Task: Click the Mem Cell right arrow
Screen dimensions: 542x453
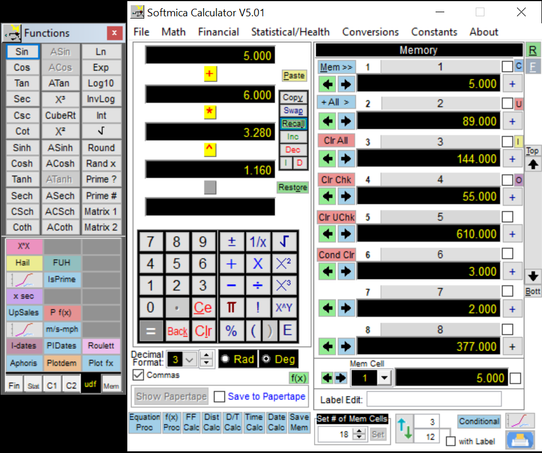Action: click(341, 378)
